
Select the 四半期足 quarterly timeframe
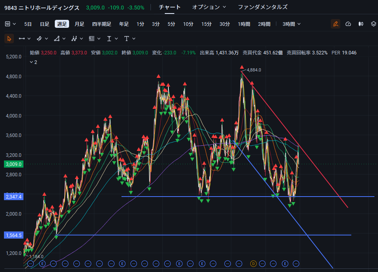point(102,24)
